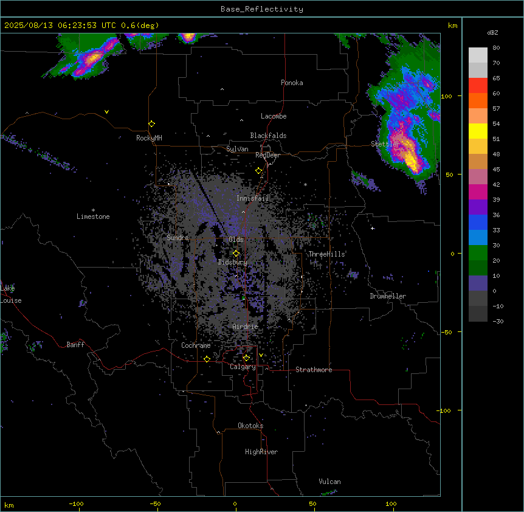Click the white 70 dBZ legend swatch

478,55
